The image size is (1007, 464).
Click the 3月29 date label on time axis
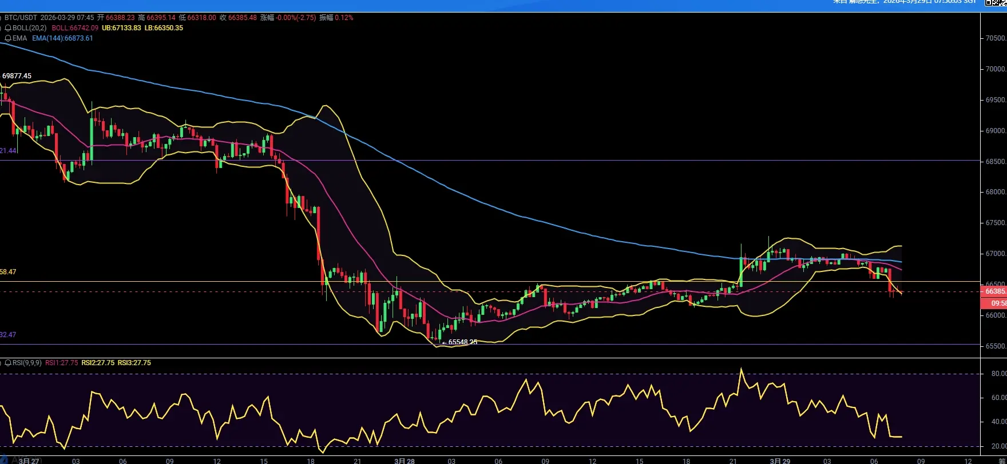click(x=780, y=461)
